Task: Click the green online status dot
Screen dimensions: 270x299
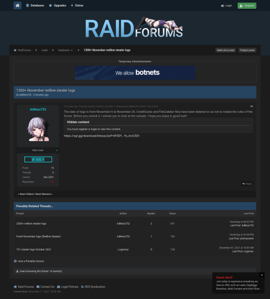Action: (57, 150)
